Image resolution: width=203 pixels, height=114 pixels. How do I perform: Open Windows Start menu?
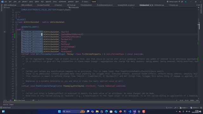(59, 111)
